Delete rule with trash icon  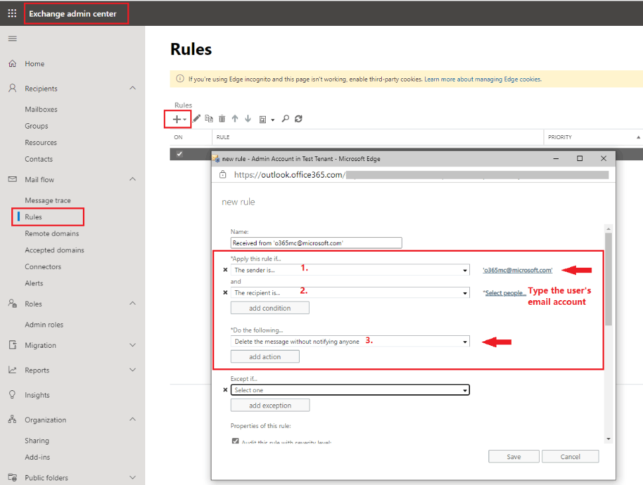point(222,119)
